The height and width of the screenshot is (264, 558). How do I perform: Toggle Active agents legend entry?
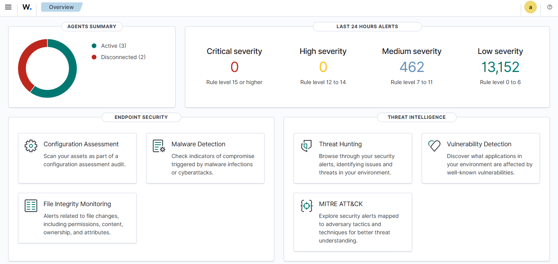click(113, 46)
